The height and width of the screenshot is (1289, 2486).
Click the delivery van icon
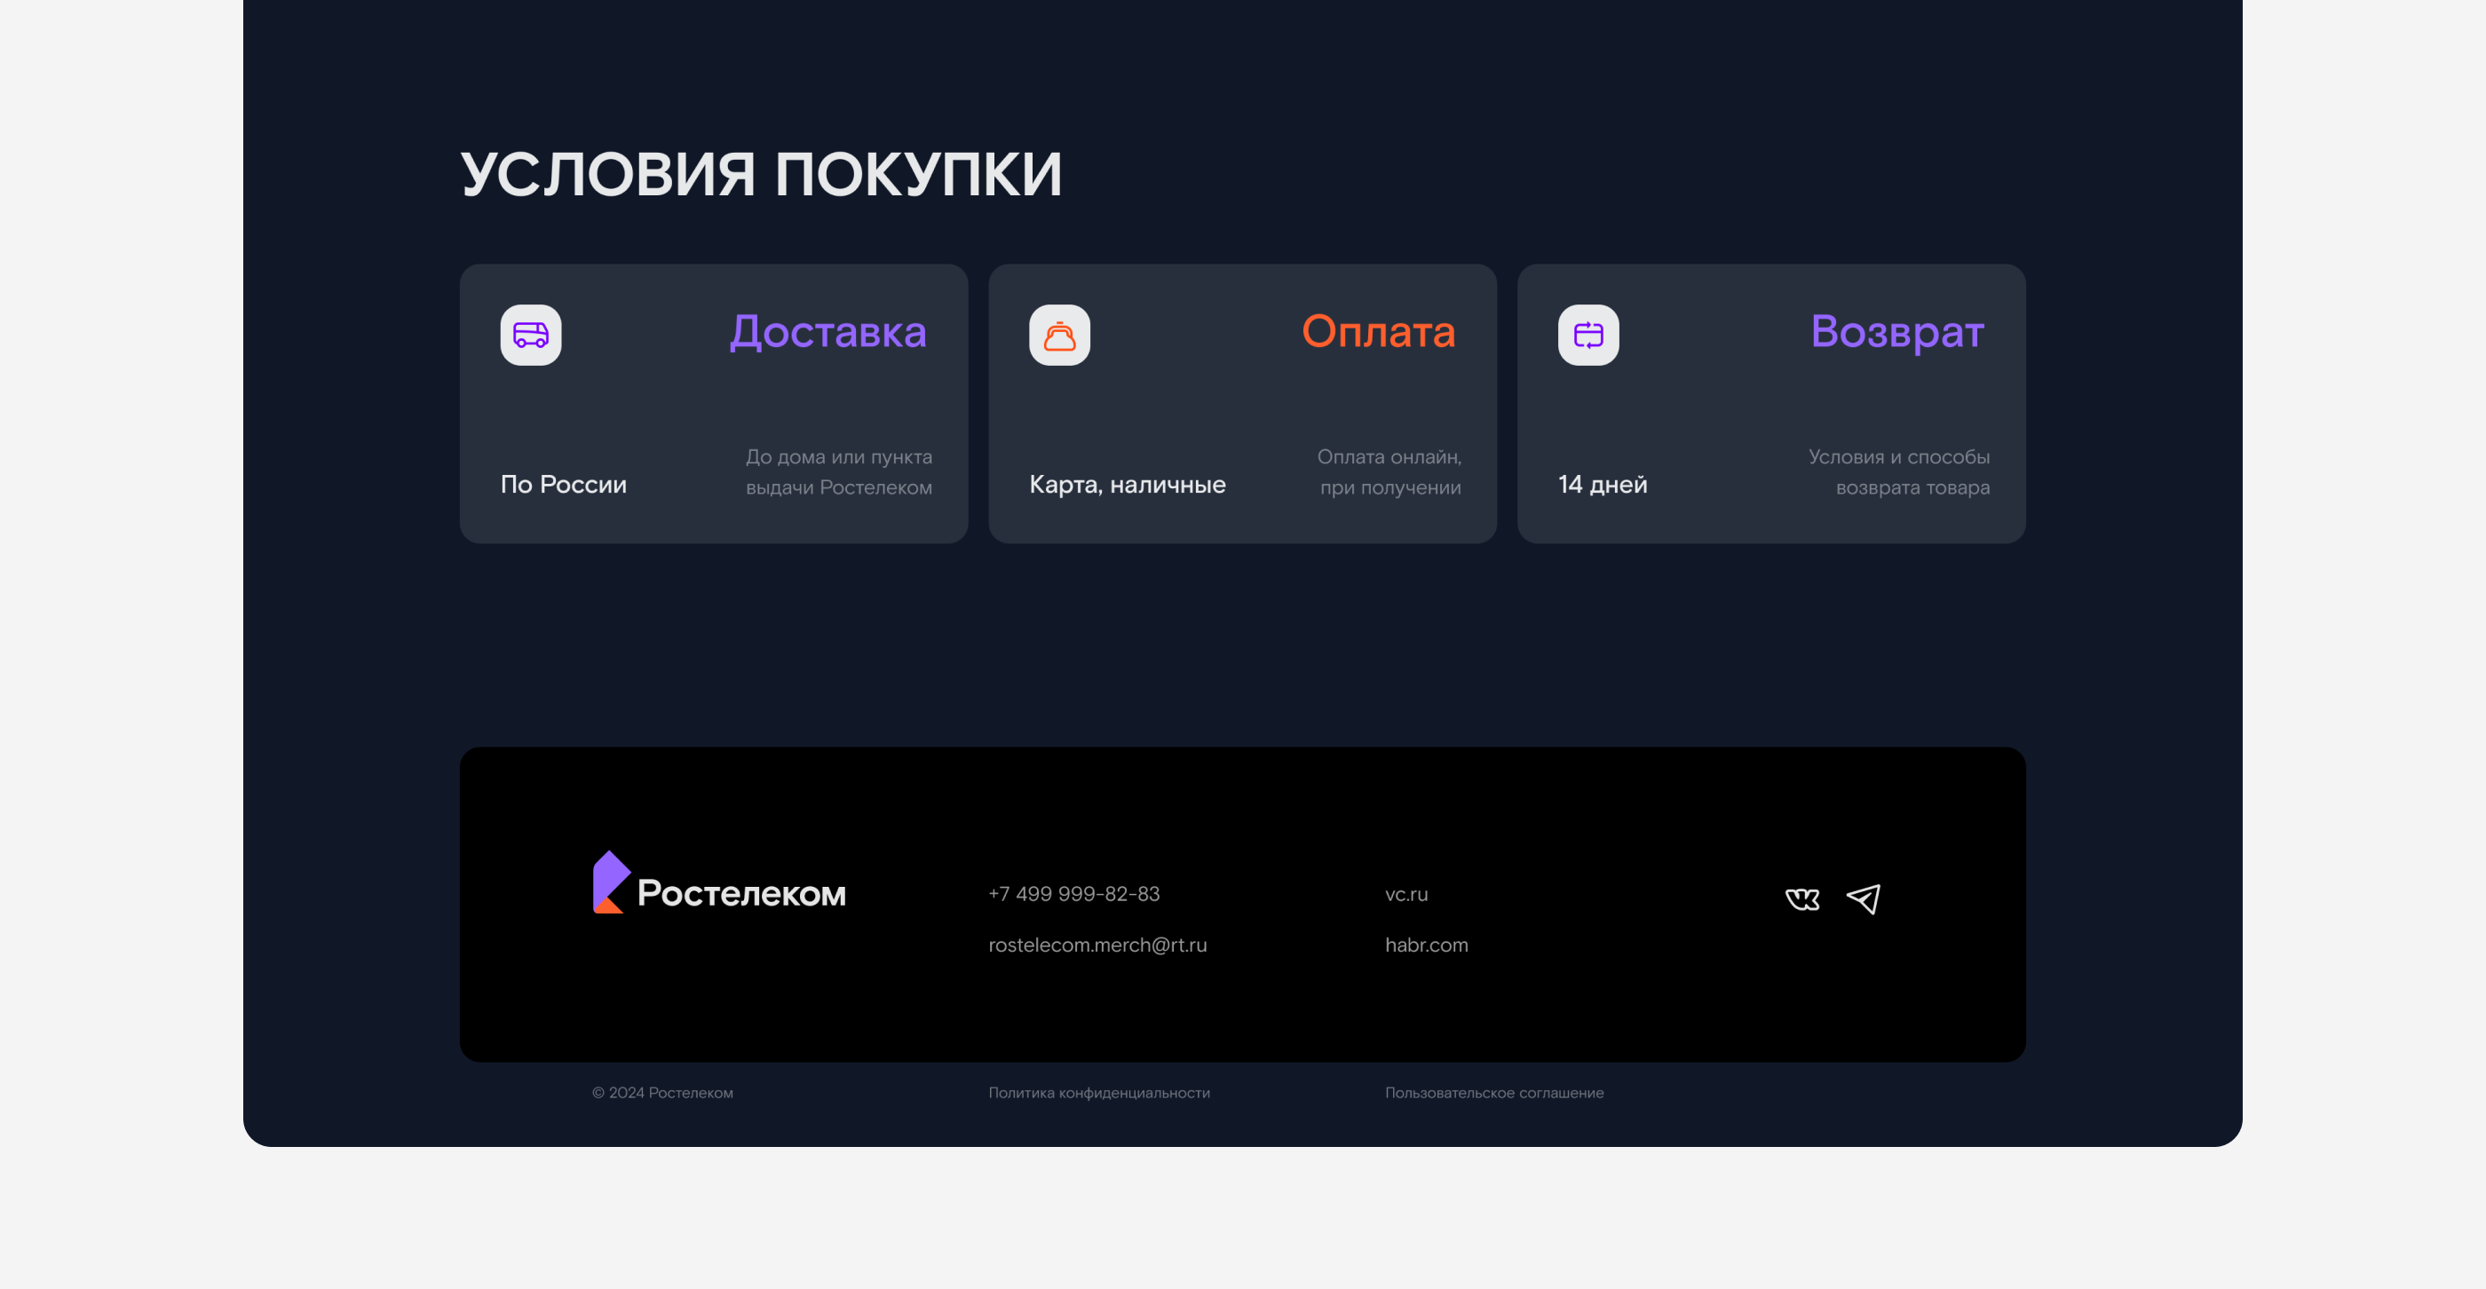531,335
